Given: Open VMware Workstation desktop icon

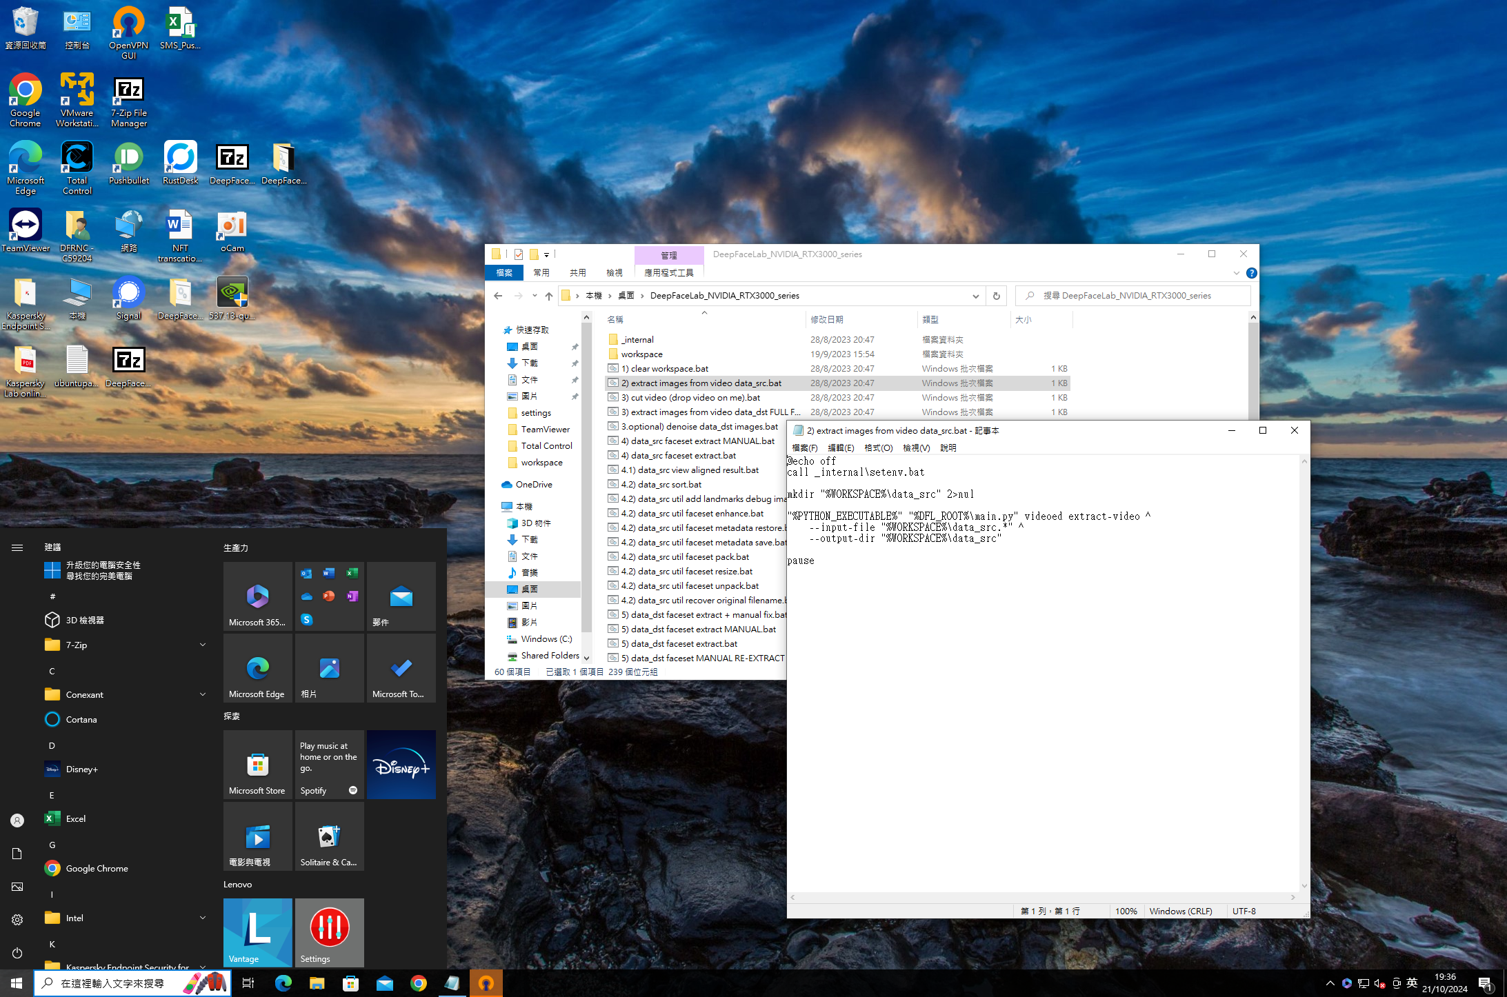Looking at the screenshot, I should point(77,100).
